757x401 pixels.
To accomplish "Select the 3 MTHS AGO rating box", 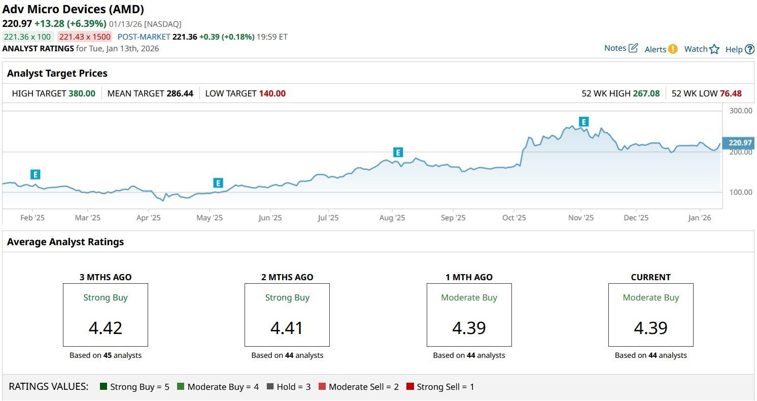I will tap(106, 315).
